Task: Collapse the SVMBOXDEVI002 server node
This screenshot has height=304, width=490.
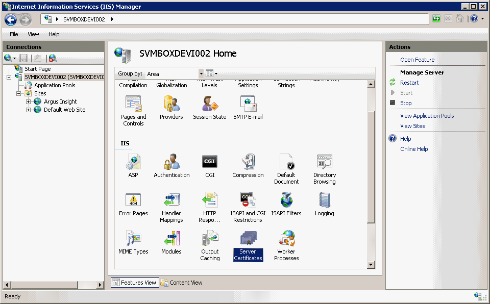Action: point(9,77)
